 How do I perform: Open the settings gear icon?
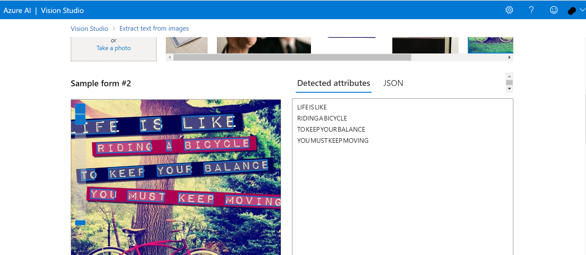[509, 10]
